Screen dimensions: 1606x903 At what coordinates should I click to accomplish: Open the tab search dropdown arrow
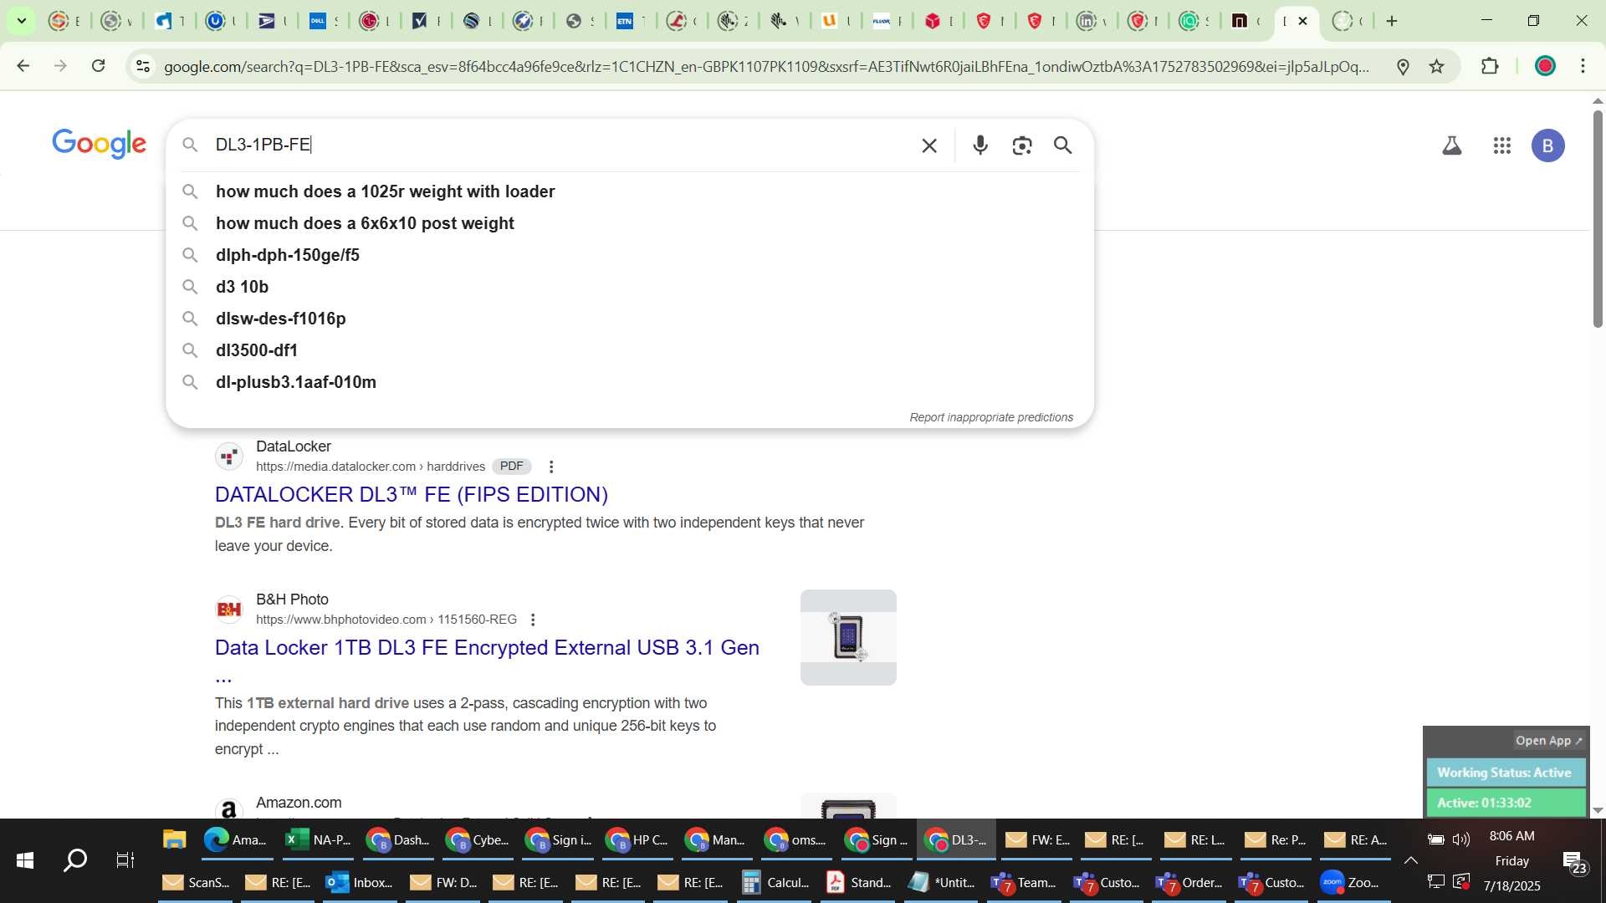click(22, 21)
